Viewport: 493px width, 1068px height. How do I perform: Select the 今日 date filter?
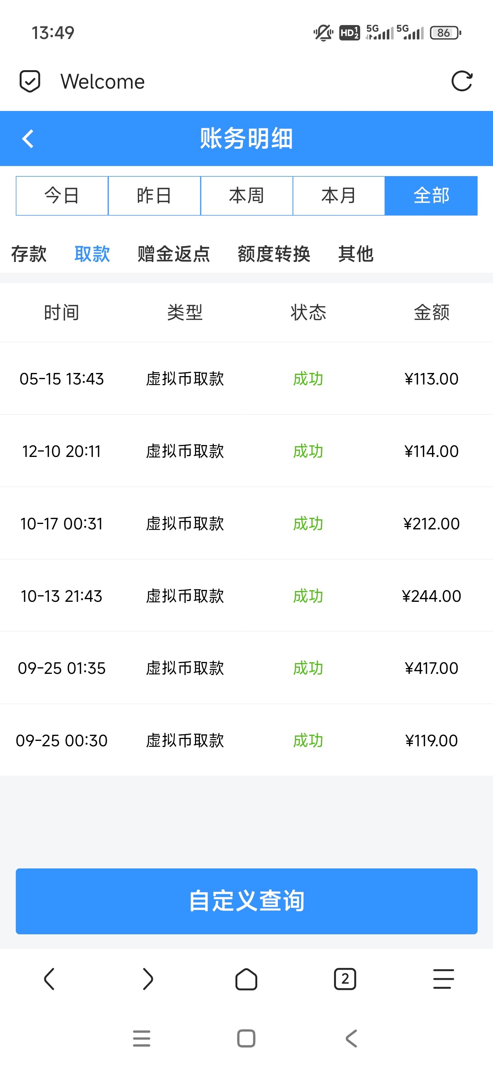pyautogui.click(x=62, y=196)
